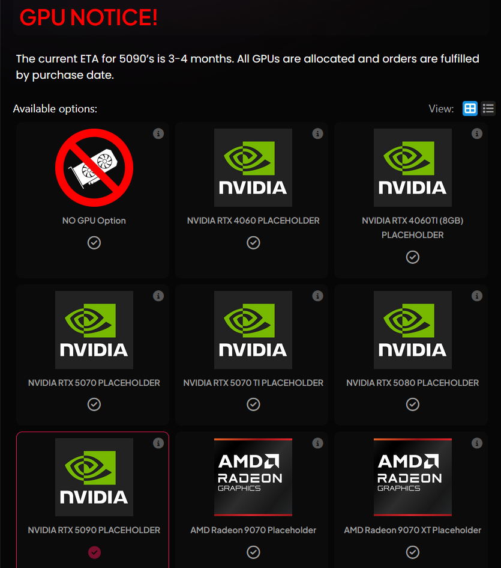Click the AMD Radeon 9070 logo image
The height and width of the screenshot is (568, 501).
click(253, 477)
